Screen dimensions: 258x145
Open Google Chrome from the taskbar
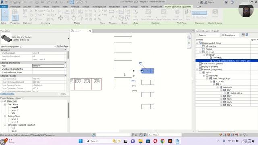pyautogui.click(x=162, y=141)
